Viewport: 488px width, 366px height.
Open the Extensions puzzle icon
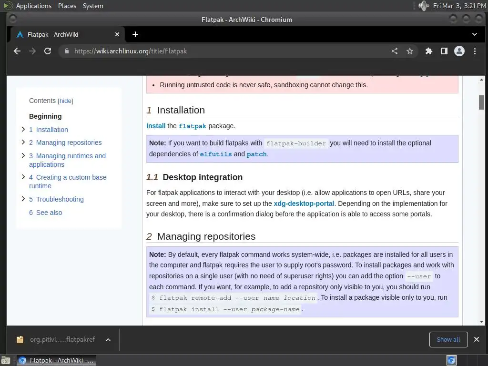[429, 51]
